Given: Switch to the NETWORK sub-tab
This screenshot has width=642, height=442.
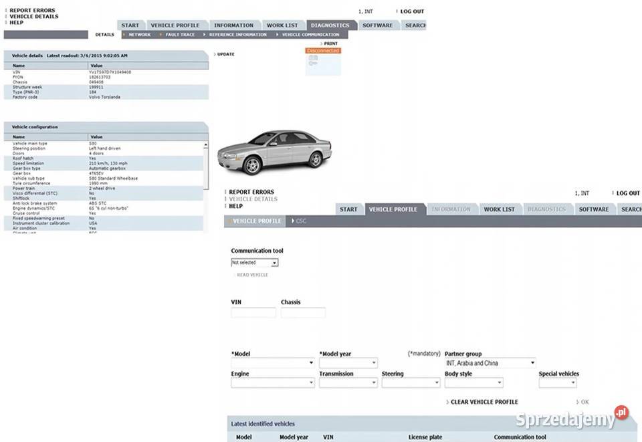Looking at the screenshot, I should click(140, 35).
